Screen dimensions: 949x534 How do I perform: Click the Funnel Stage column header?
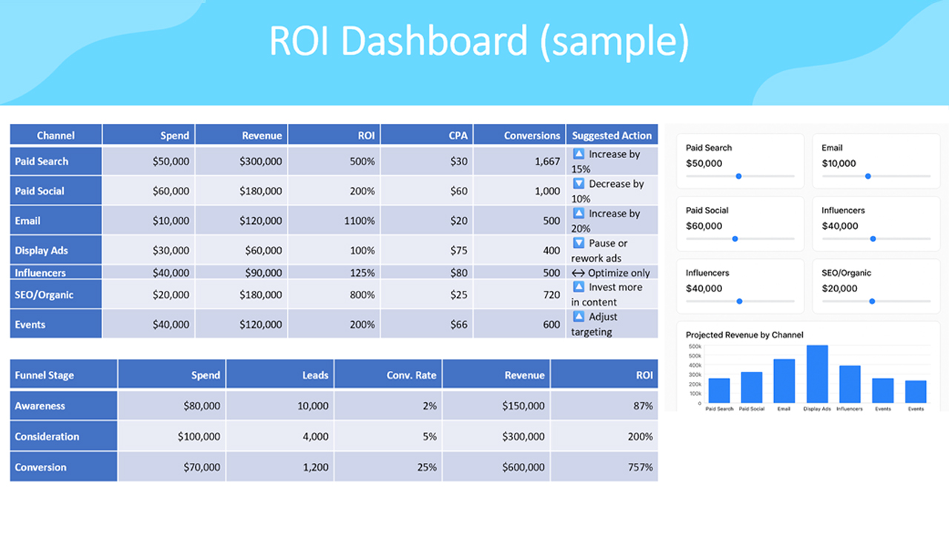point(44,375)
